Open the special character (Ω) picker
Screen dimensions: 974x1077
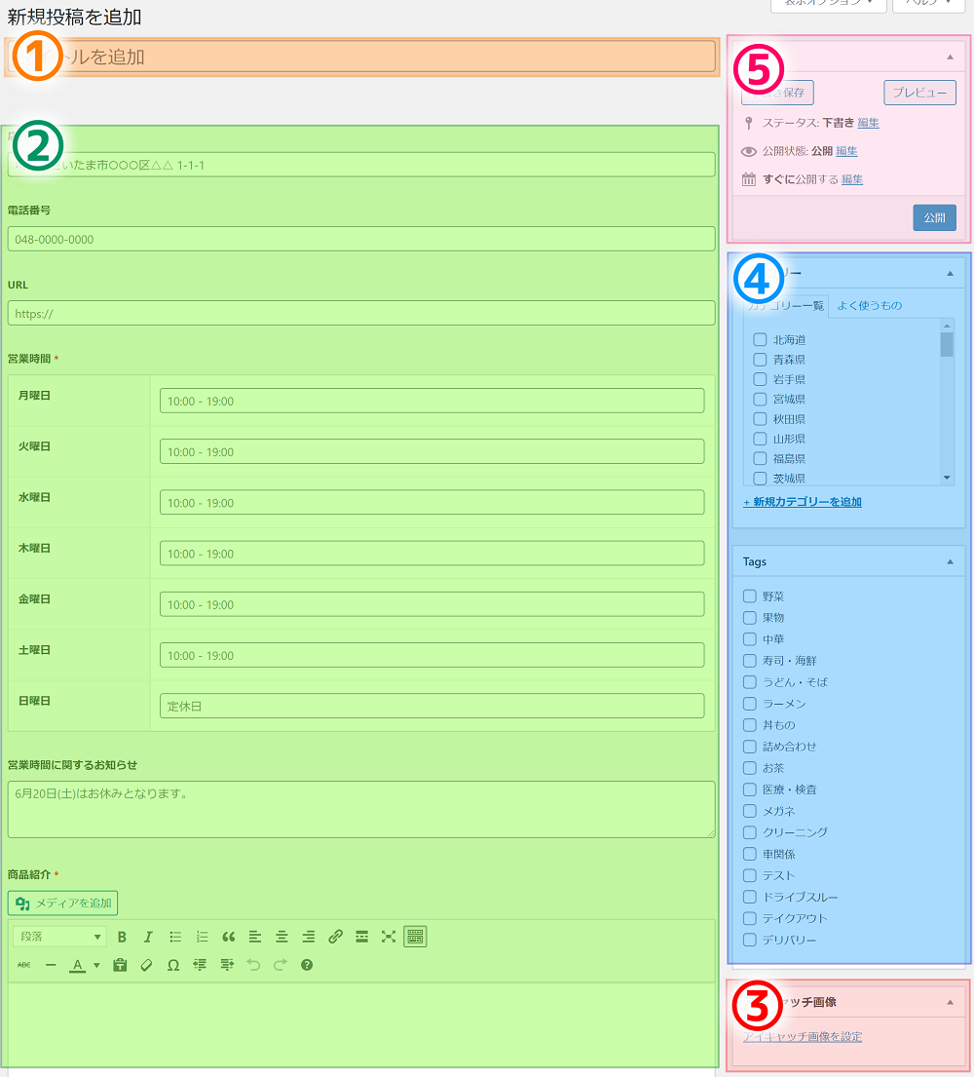[173, 965]
